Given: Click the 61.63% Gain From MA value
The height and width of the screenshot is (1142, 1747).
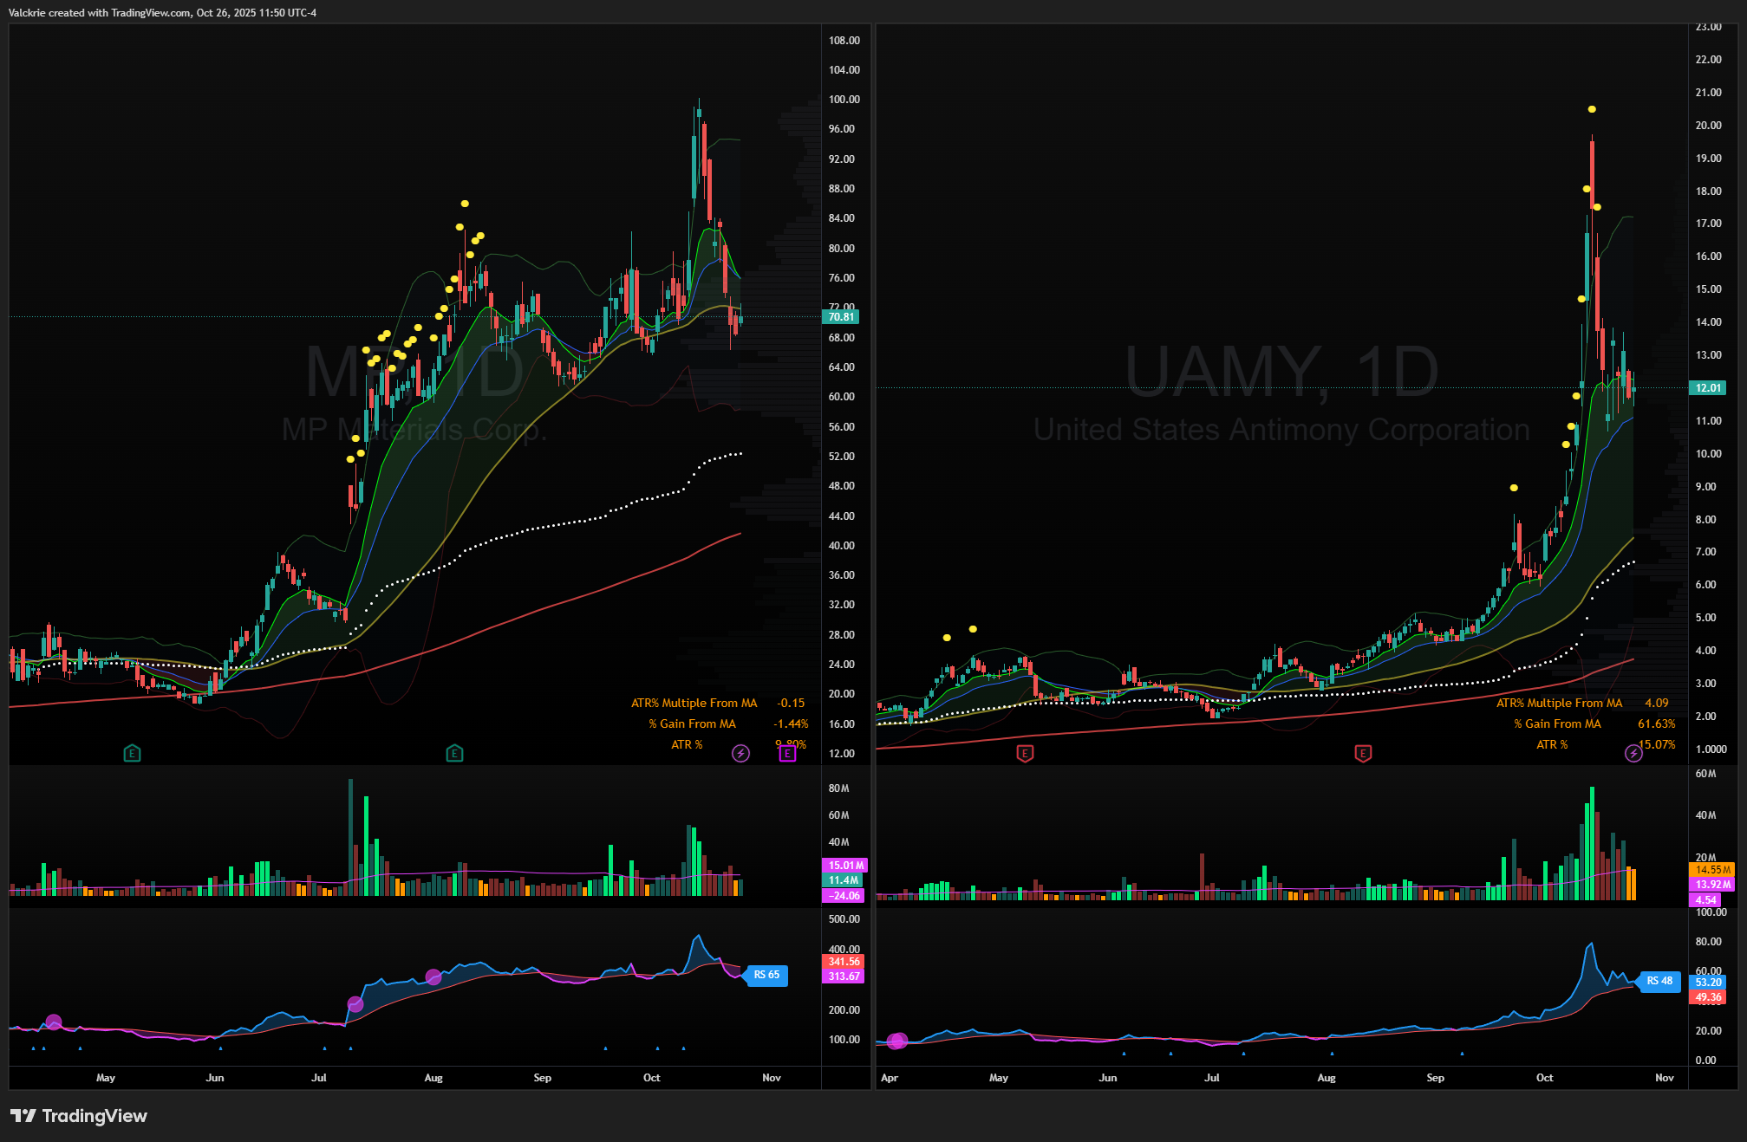Looking at the screenshot, I should pyautogui.click(x=1656, y=723).
